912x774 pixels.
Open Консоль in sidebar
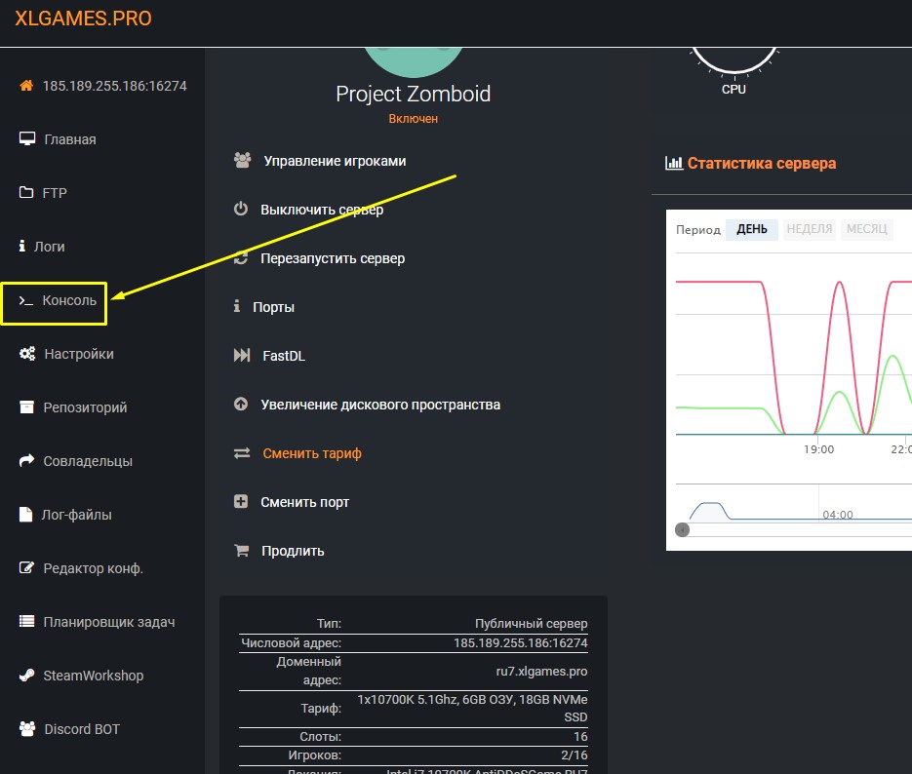(x=69, y=300)
